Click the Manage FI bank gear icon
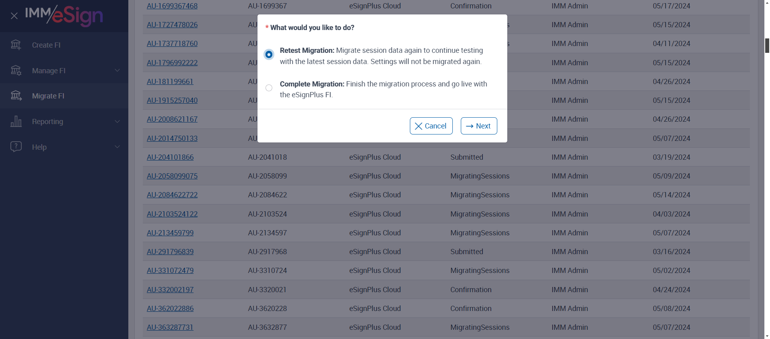This screenshot has height=339, width=770. (16, 70)
